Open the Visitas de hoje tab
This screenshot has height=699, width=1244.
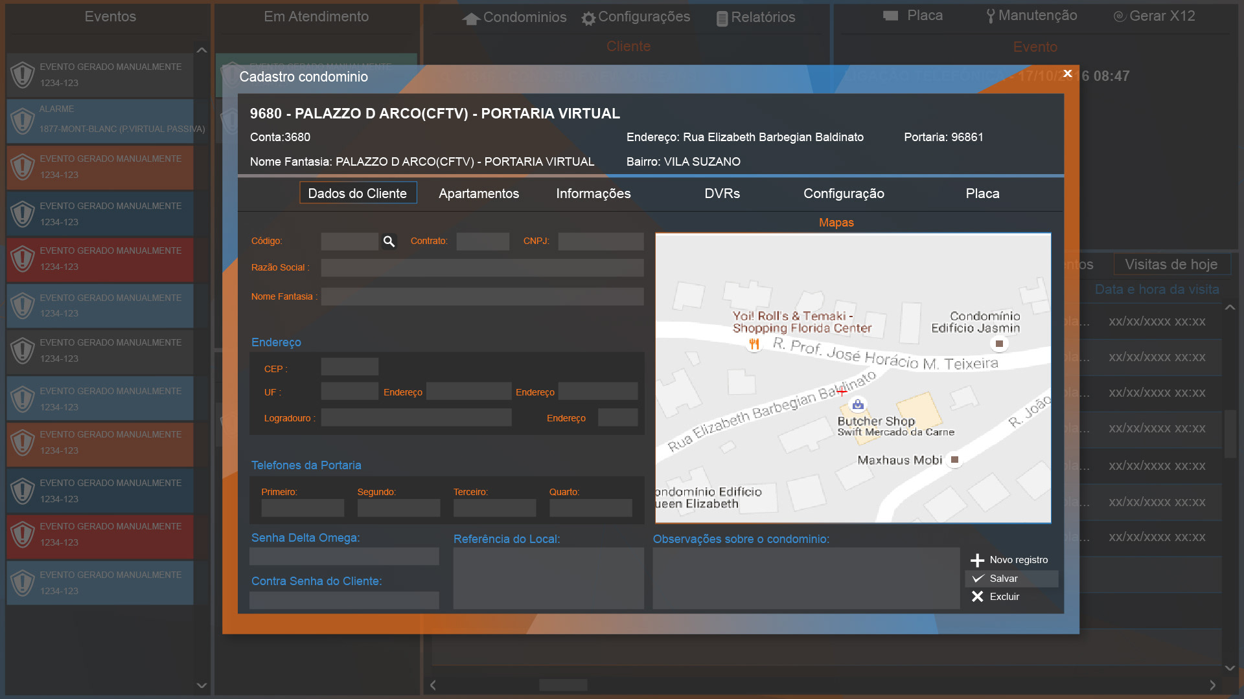(x=1171, y=264)
